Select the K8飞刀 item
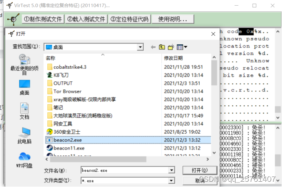 tap(58, 75)
